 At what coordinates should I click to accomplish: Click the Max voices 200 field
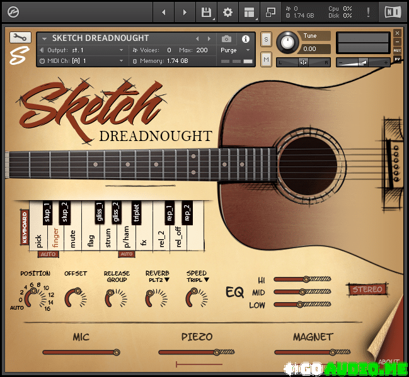point(202,50)
